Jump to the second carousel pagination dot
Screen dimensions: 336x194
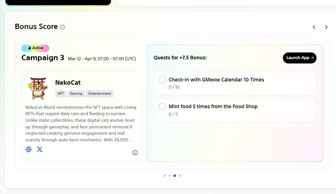(x=170, y=176)
